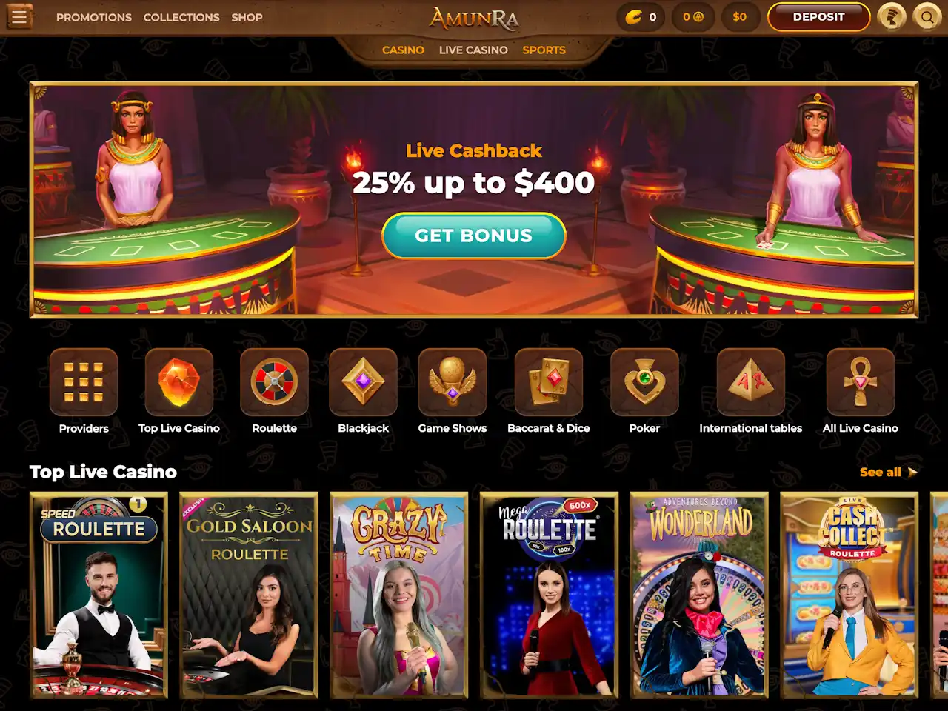Open the hamburger menu icon
This screenshot has width=948, height=711.
coord(19,17)
